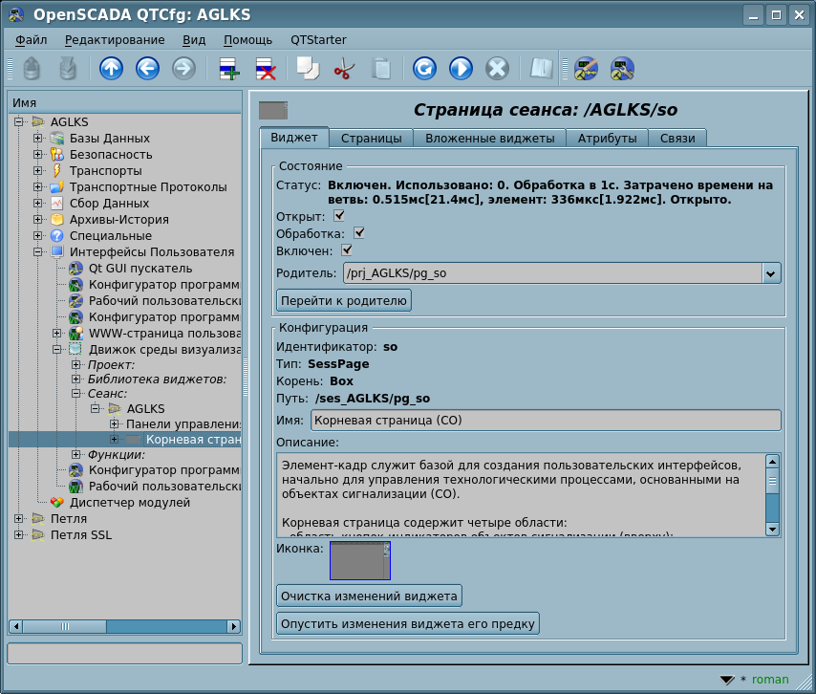
Task: Refresh the page with the circular arrow icon
Action: coord(424,69)
